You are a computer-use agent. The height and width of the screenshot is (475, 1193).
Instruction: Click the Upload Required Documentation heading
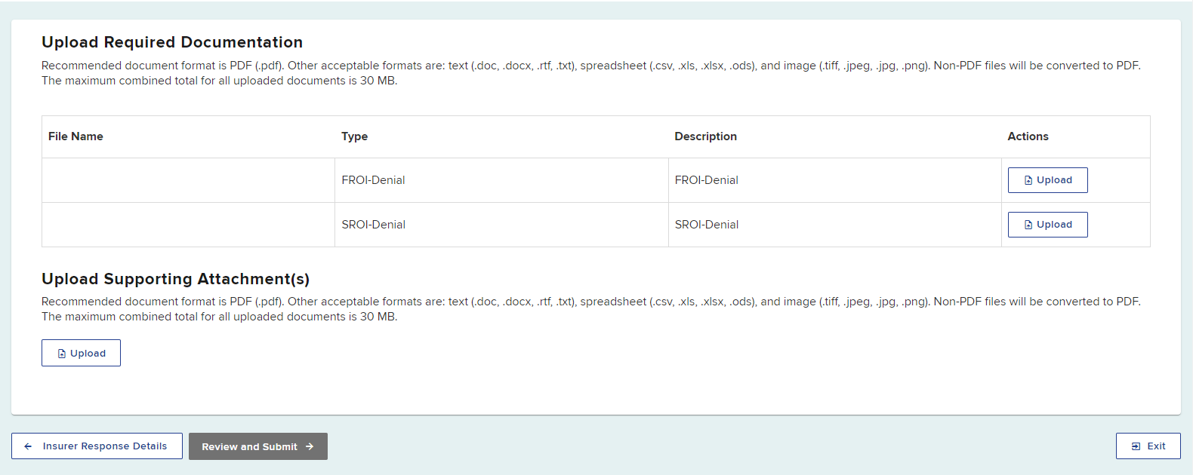[172, 42]
